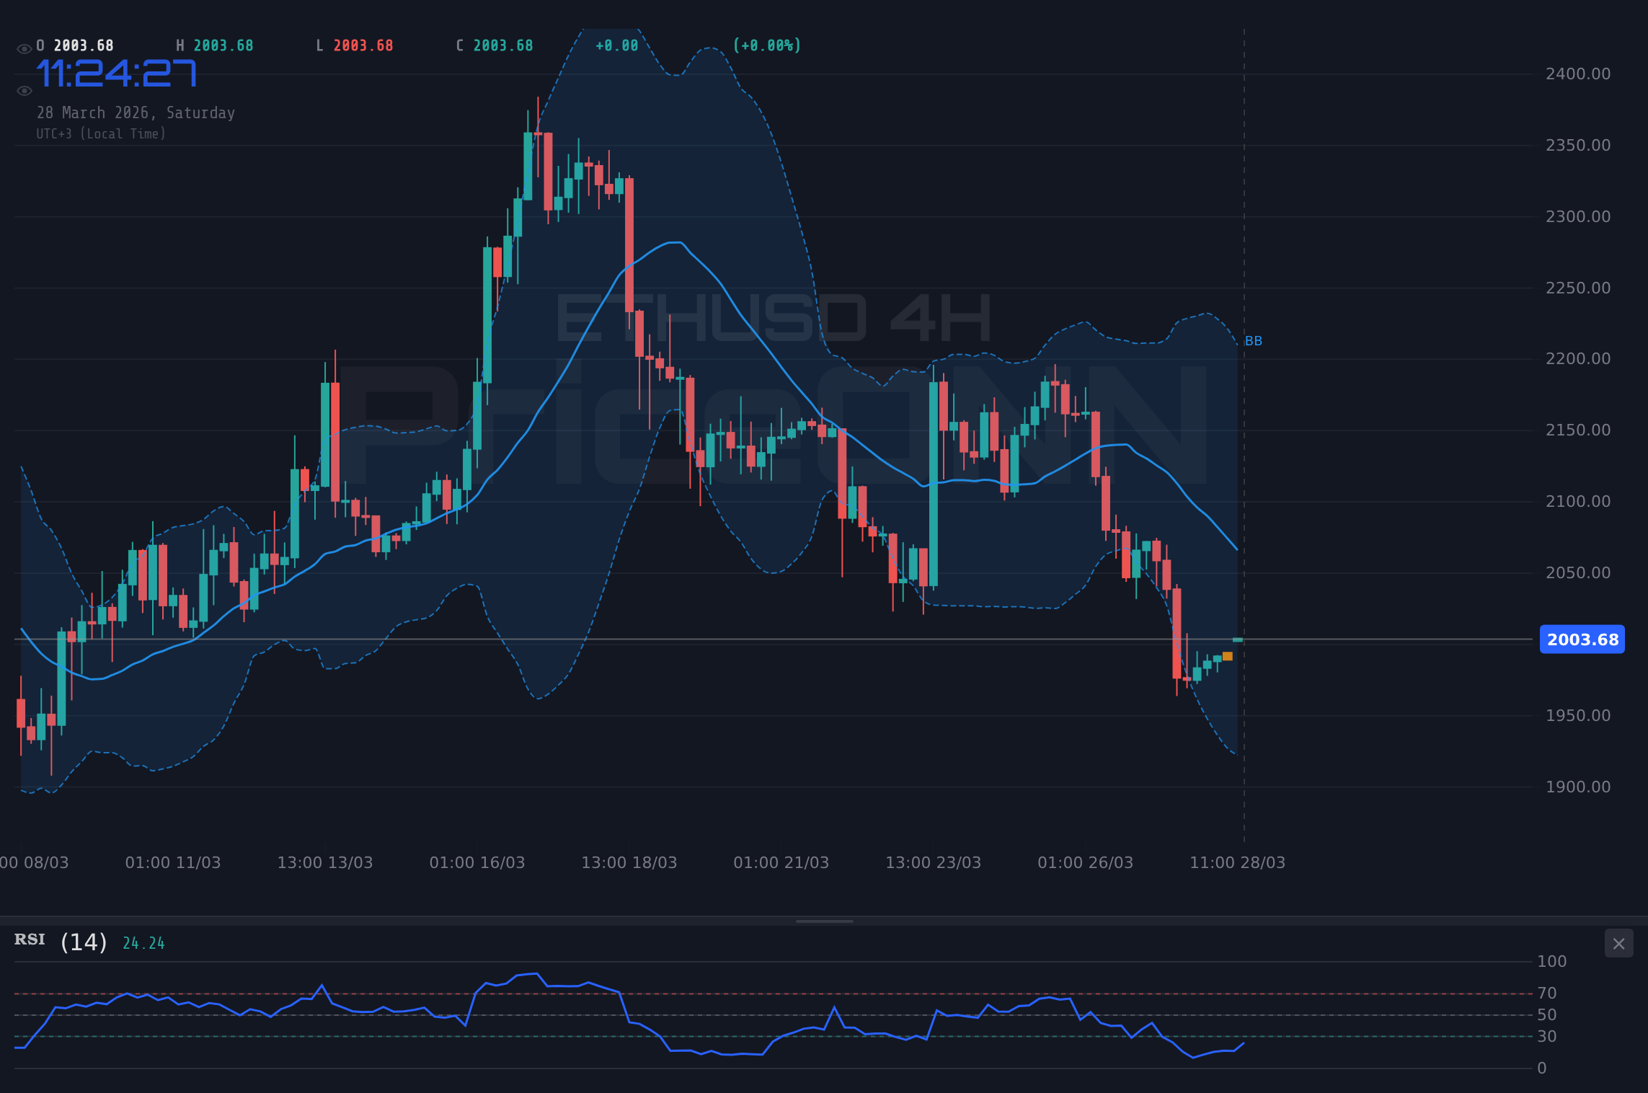Select the BB label on the chart
Viewport: 1648px width, 1093px height.
tap(1255, 341)
